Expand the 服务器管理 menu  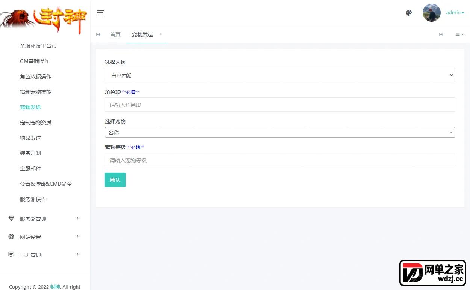[x=45, y=219]
